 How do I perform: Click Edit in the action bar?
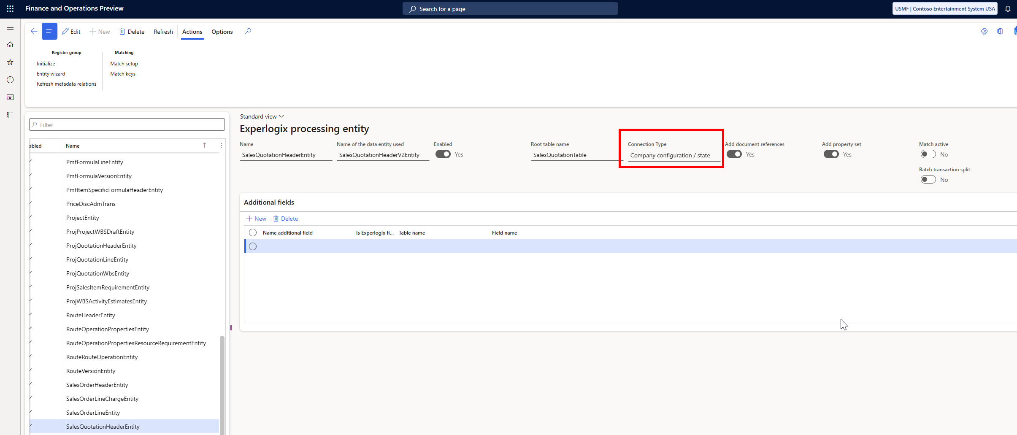click(71, 32)
